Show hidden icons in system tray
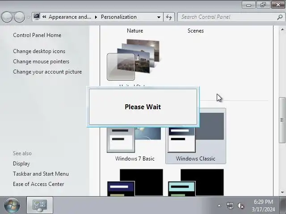The width and height of the screenshot is (286, 214). pos(219,206)
